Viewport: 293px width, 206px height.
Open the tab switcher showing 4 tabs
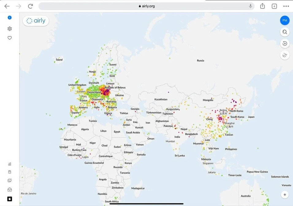click(x=274, y=6)
